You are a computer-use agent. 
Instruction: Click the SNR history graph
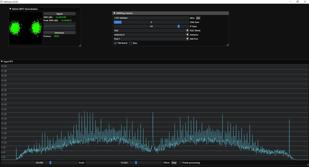[x=59, y=26]
